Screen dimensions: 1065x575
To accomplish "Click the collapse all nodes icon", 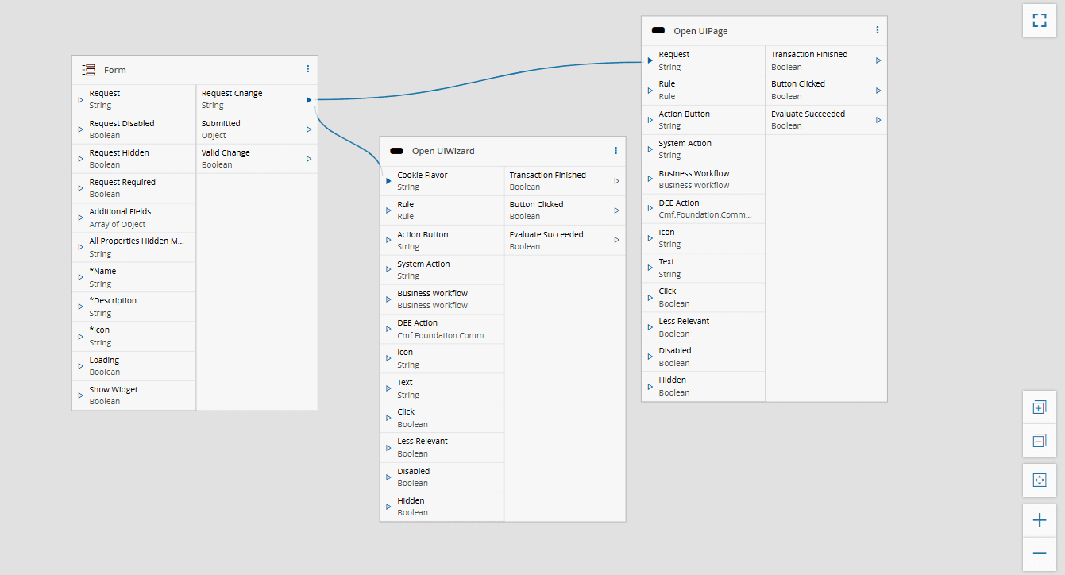I will click(1039, 440).
